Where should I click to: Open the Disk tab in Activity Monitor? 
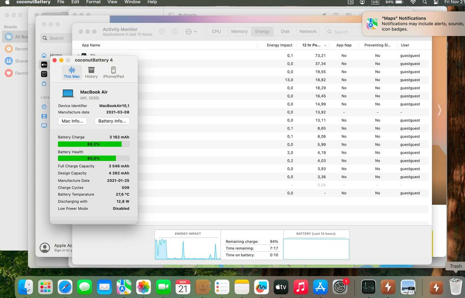point(285,32)
